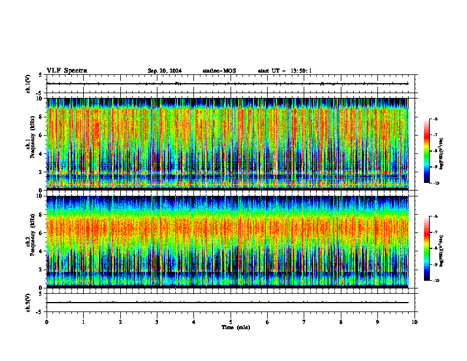Click the 'station=MOS' label

tap(219, 71)
